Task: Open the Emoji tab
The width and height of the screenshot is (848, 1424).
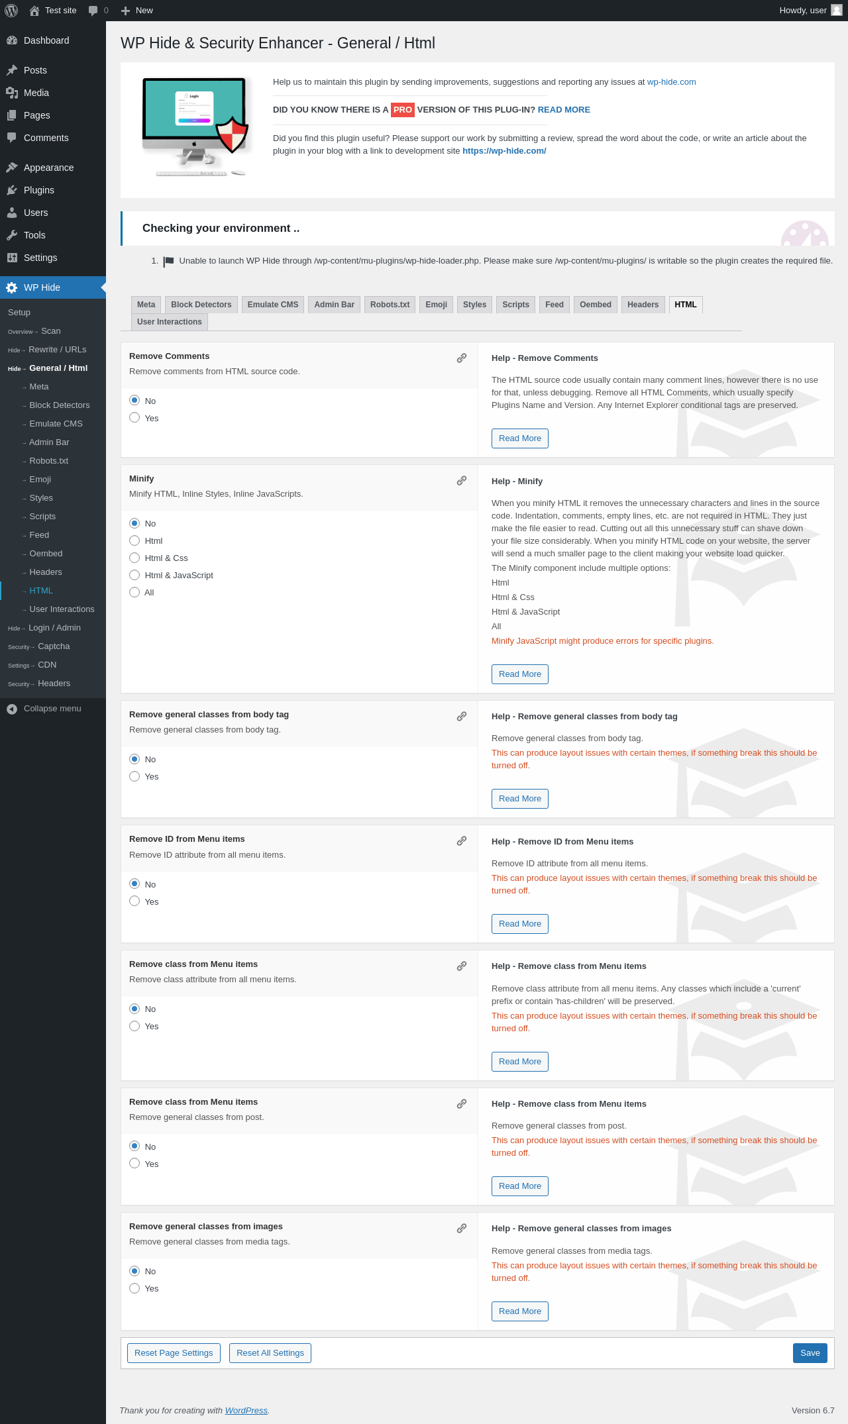Action: 437,305
